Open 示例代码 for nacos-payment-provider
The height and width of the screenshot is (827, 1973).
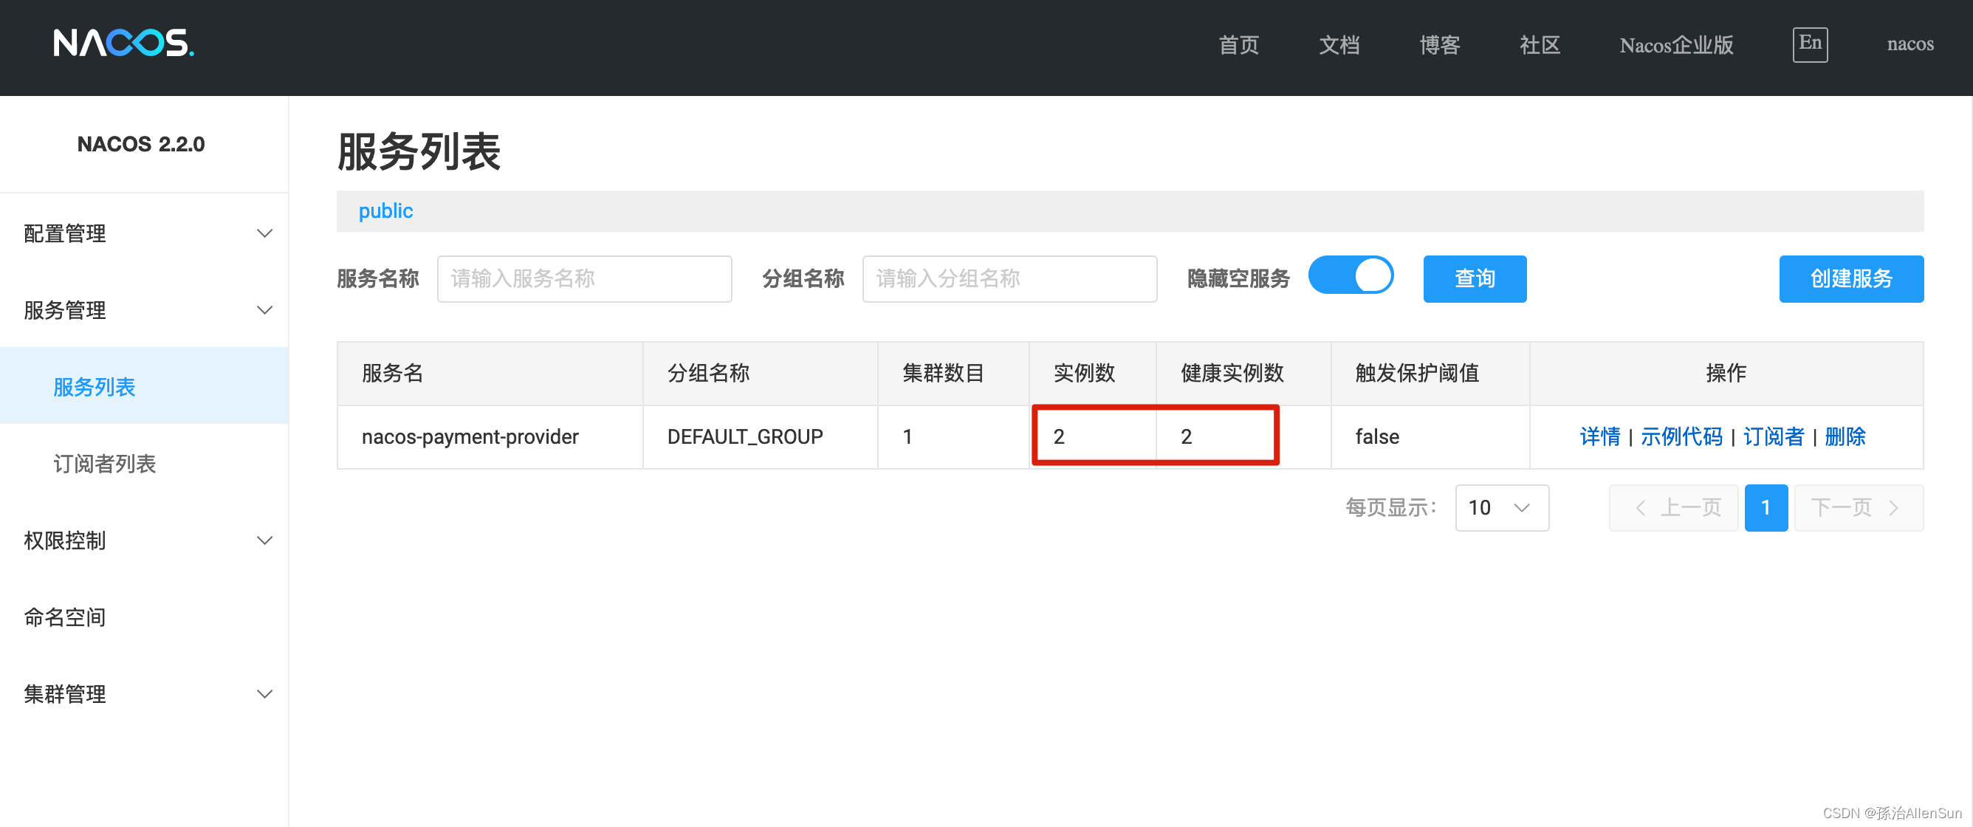coord(1681,436)
